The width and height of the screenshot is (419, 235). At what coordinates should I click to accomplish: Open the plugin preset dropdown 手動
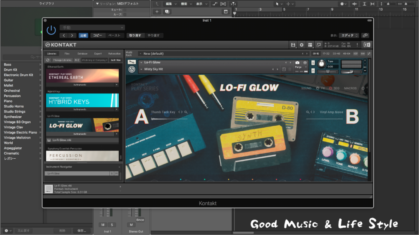coord(92,27)
